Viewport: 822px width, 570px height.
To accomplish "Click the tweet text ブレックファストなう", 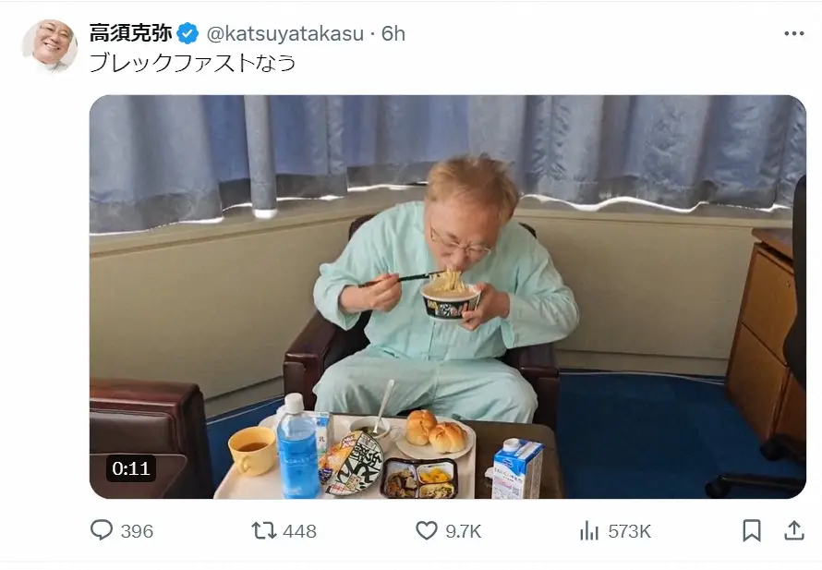I will [x=193, y=63].
